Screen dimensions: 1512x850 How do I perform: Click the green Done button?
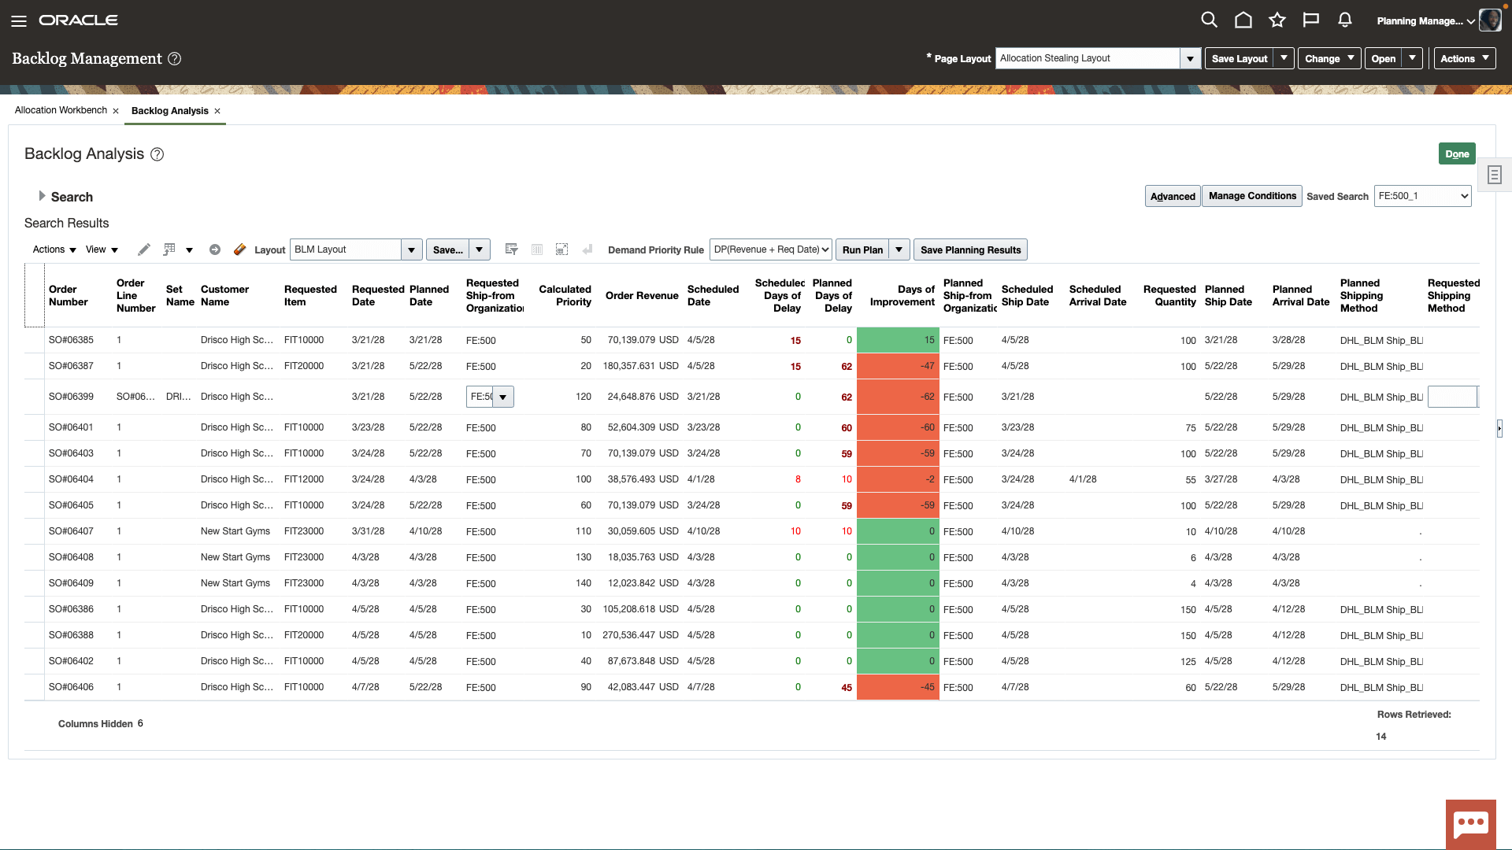coord(1456,153)
